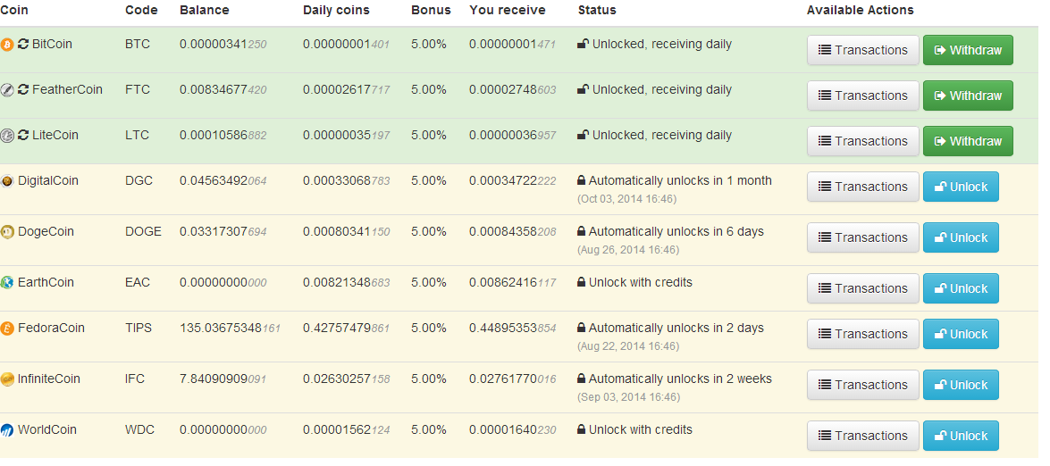The image size is (1050, 466).
Task: Click the DigitalCoin logo icon
Action: [7, 181]
